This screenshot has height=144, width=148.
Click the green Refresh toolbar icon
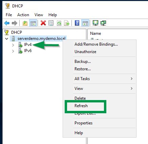tap(59, 23)
